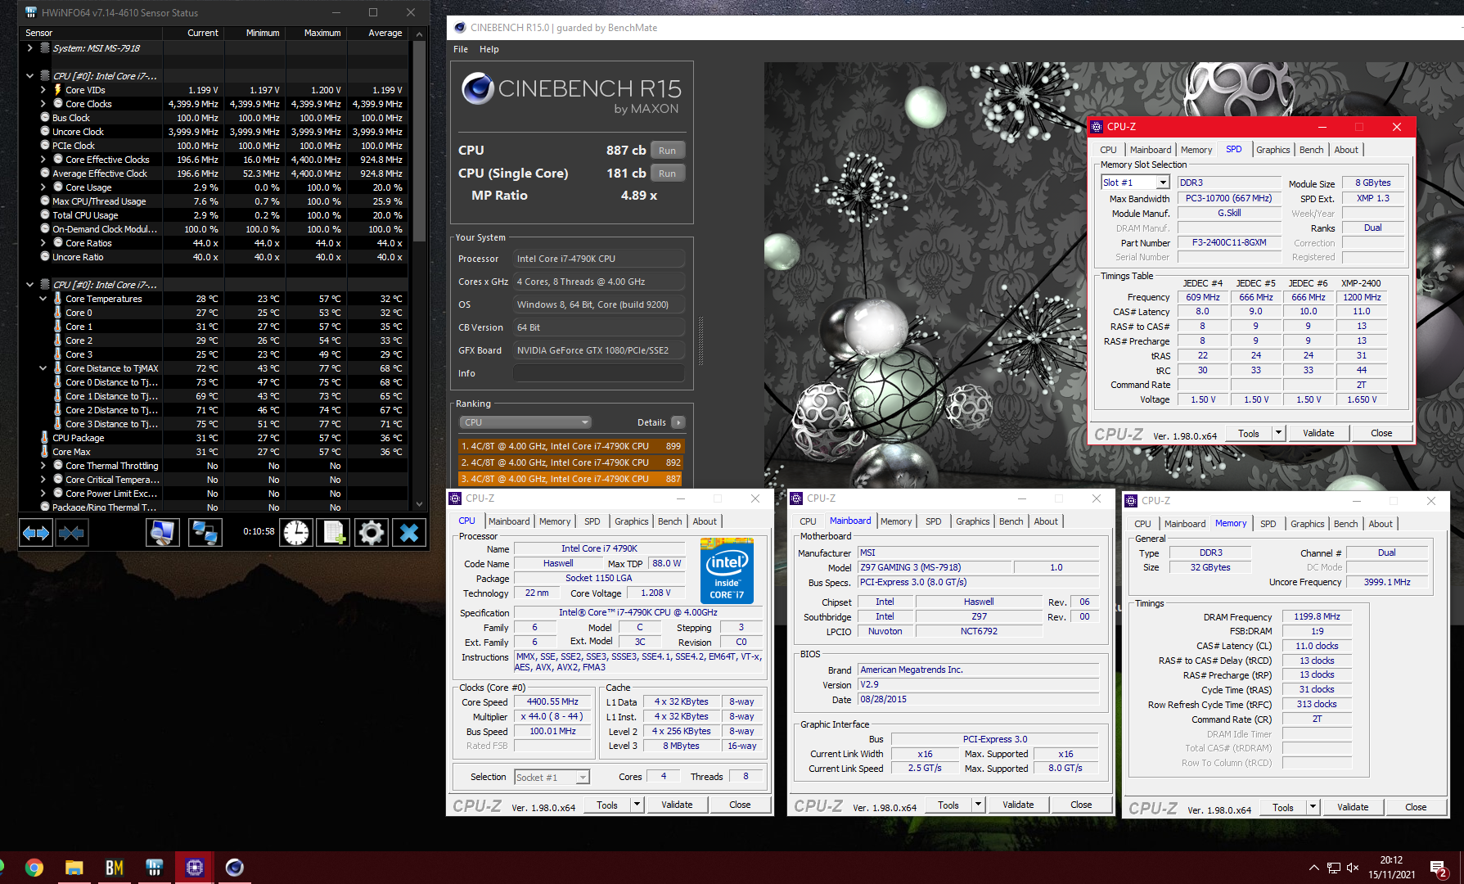The height and width of the screenshot is (884, 1464).
Task: Open BenchMate taskbar icon
Action: [115, 868]
